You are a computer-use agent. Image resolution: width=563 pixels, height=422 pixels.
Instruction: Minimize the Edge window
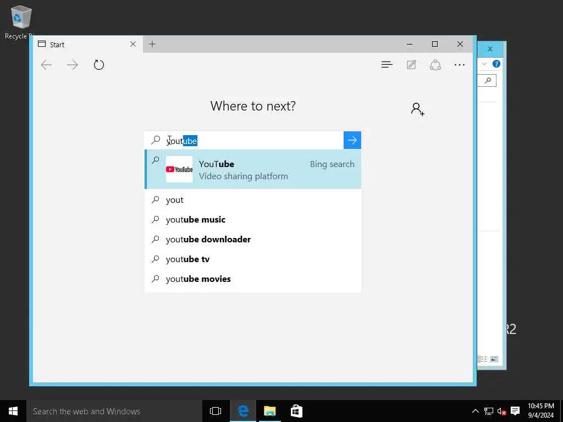[409, 44]
